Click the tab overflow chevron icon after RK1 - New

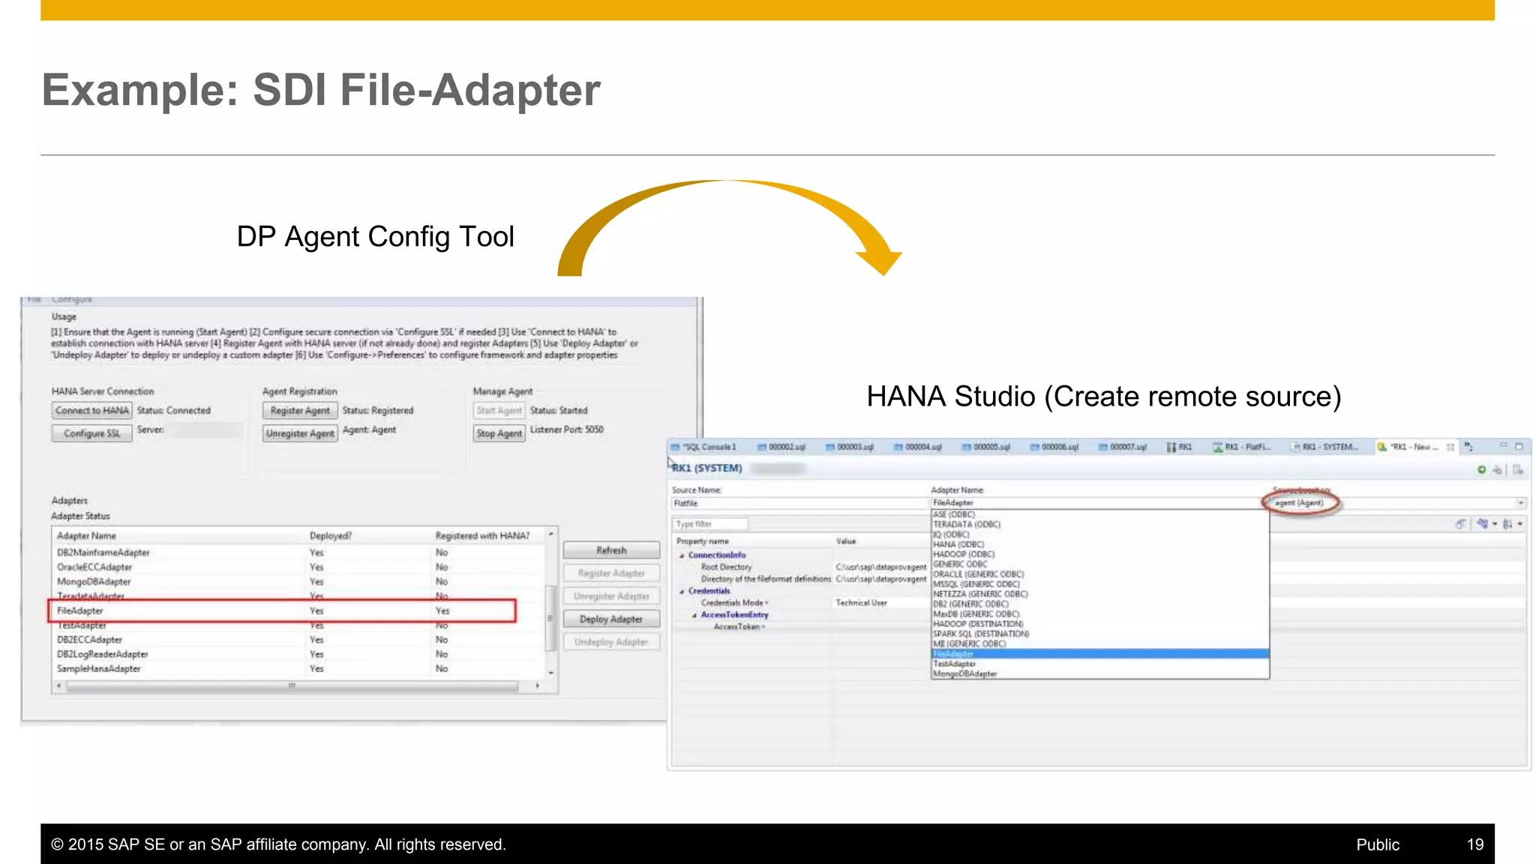[x=1468, y=446]
